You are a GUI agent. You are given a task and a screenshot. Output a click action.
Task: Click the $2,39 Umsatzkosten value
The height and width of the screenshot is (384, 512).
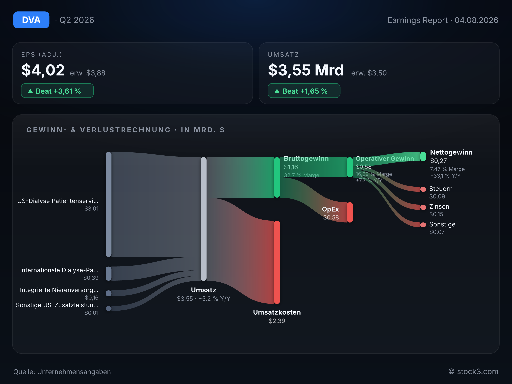277,321
